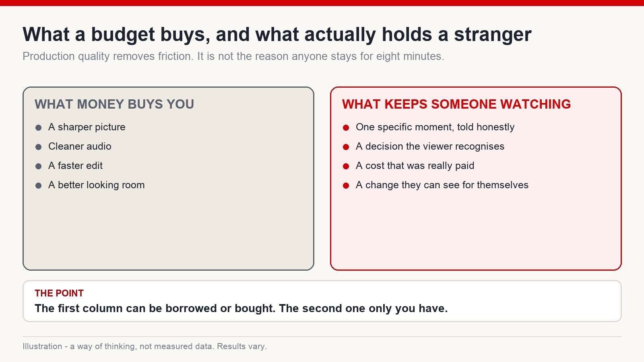Click the sentence about first column borrowed or bought
Viewport: 644px width, 362px height.
(241, 309)
